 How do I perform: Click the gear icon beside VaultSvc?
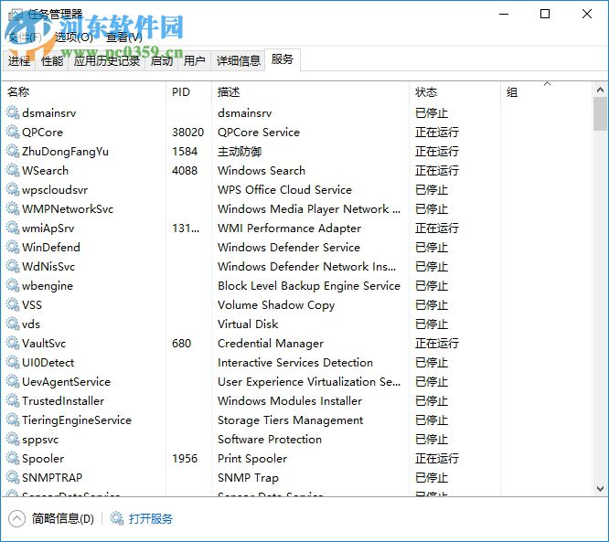coord(13,344)
